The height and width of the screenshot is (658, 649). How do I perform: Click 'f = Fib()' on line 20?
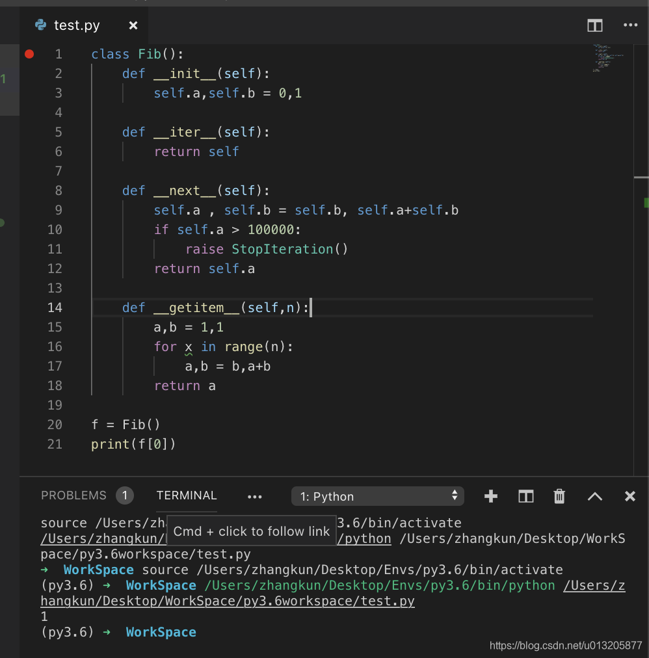point(126,425)
